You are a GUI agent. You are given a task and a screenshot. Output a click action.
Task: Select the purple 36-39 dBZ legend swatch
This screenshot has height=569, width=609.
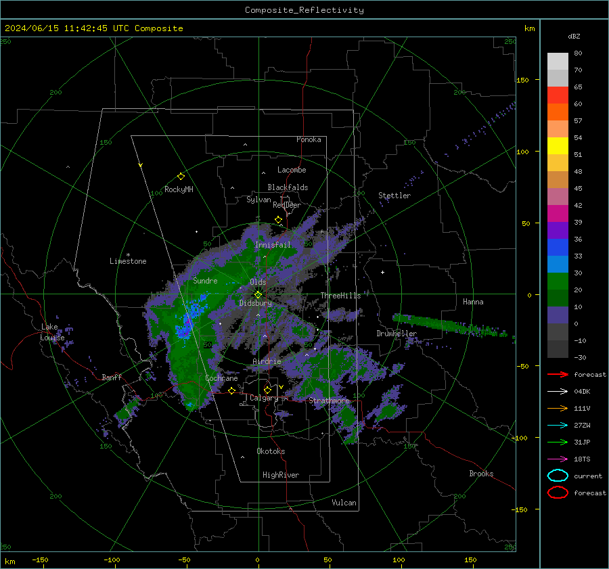pyautogui.click(x=558, y=231)
